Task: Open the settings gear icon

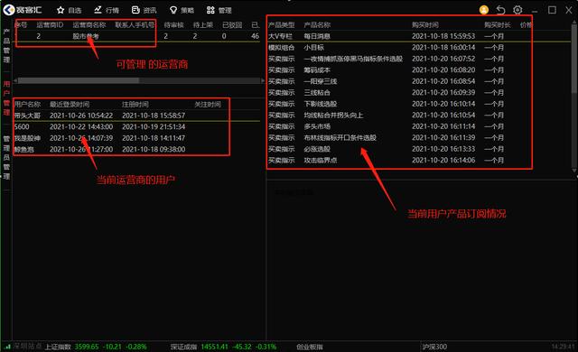Action: (x=517, y=10)
